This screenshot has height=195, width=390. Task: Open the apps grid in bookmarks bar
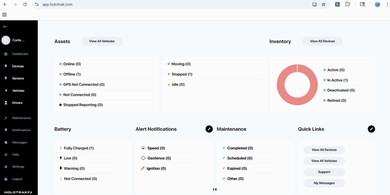(5, 15)
